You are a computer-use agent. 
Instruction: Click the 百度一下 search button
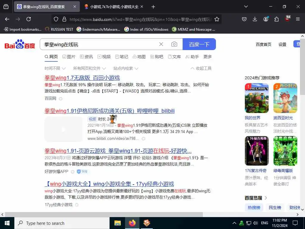click(199, 44)
